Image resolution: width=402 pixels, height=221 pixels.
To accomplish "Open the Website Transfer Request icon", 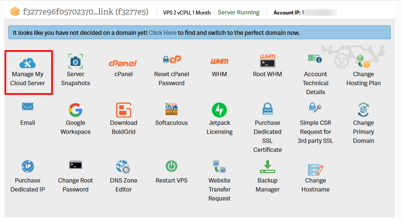I will [220, 167].
